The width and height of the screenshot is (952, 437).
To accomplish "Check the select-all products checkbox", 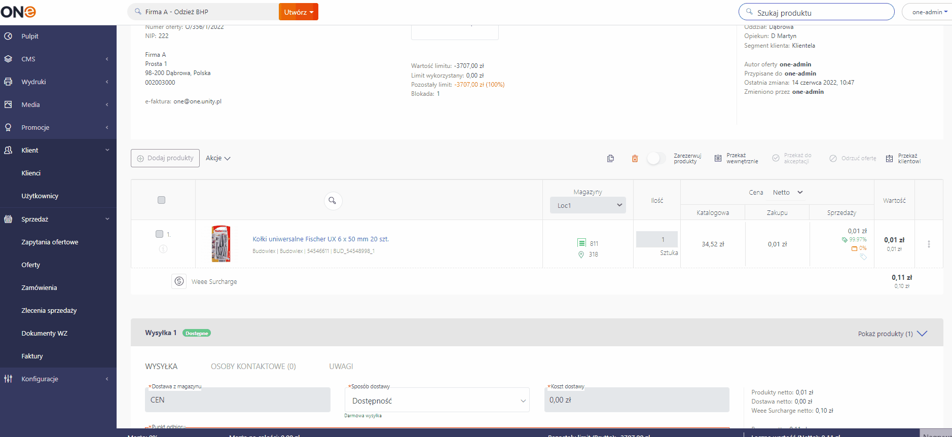I will (x=161, y=200).
